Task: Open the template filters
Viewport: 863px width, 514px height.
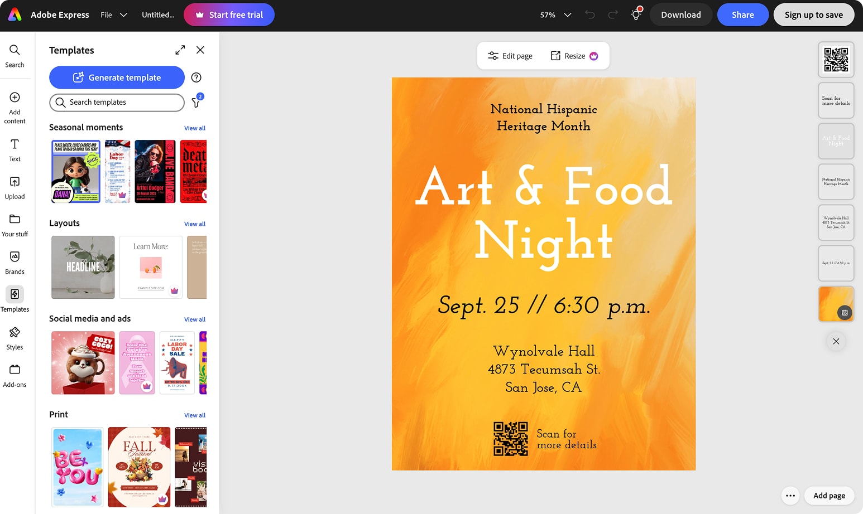Action: click(x=196, y=101)
